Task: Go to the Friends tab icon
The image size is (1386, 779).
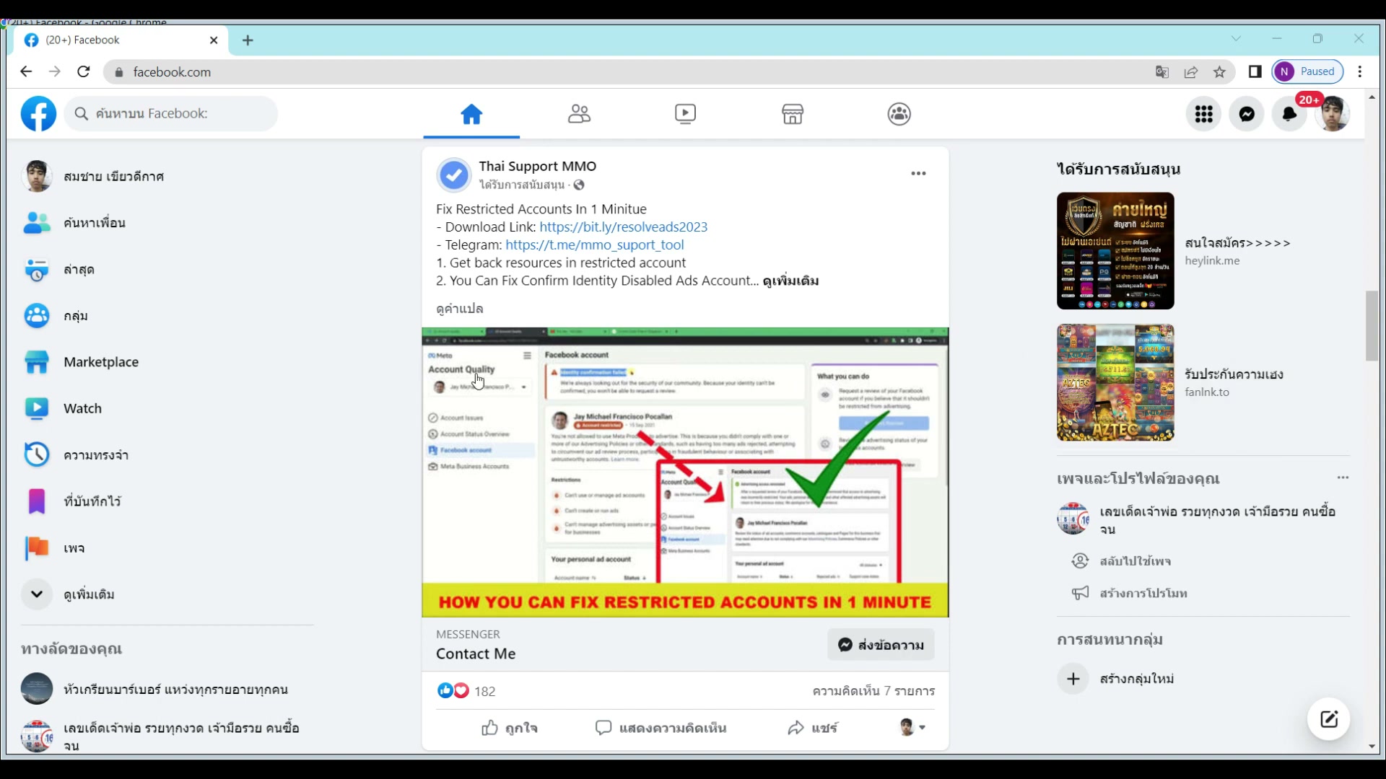Action: [x=579, y=114]
